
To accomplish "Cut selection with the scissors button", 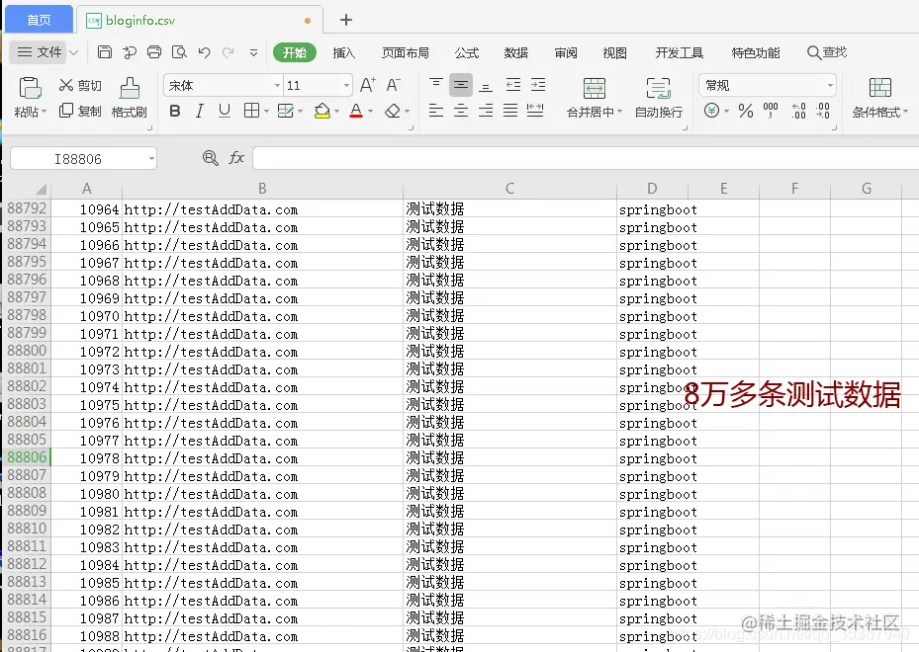I will (80, 85).
